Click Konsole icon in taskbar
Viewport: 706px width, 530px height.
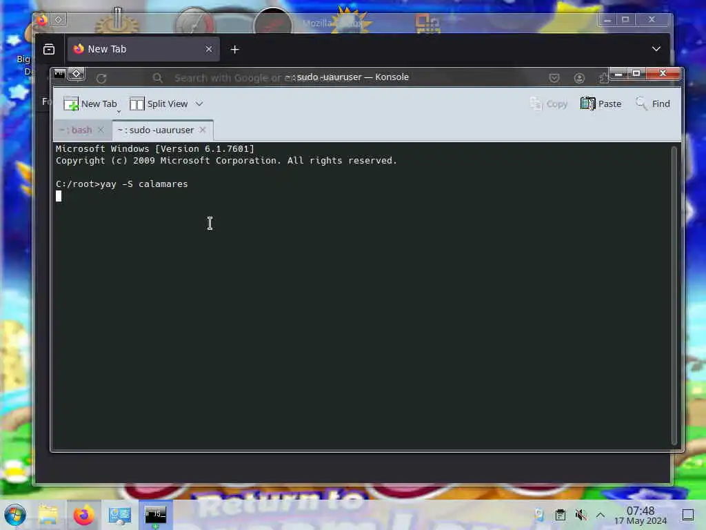pyautogui.click(x=155, y=515)
